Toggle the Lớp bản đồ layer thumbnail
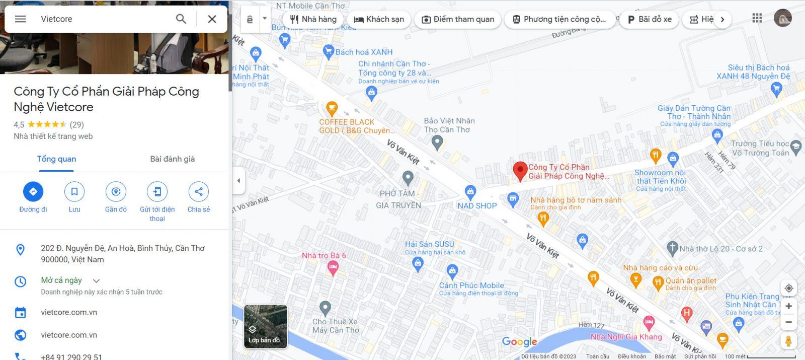 tap(266, 327)
